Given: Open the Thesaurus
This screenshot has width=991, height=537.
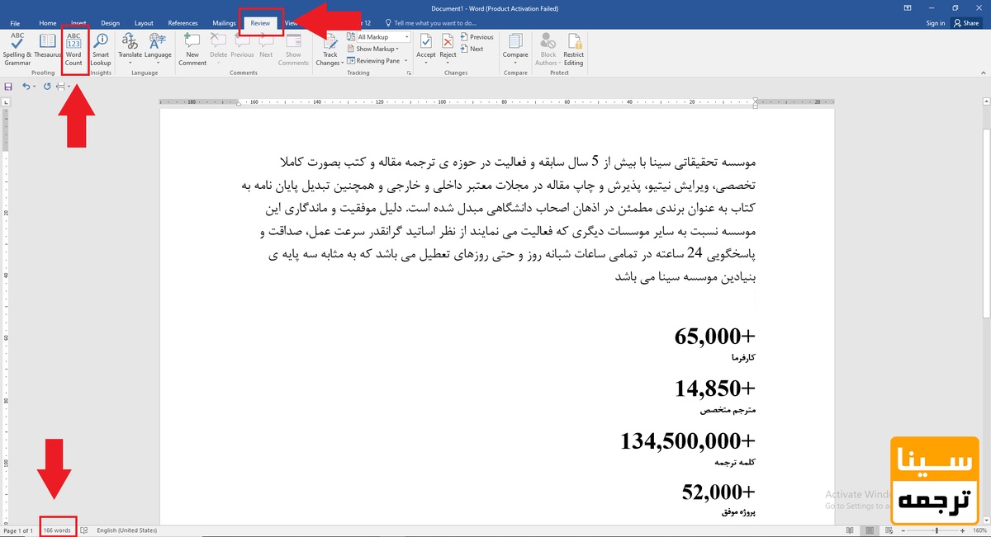Looking at the screenshot, I should point(47,48).
